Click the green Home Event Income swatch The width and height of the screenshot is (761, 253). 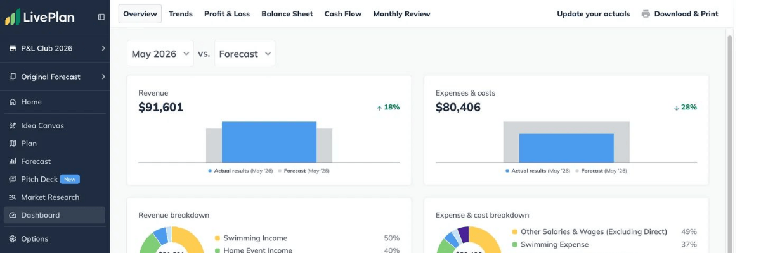click(218, 250)
